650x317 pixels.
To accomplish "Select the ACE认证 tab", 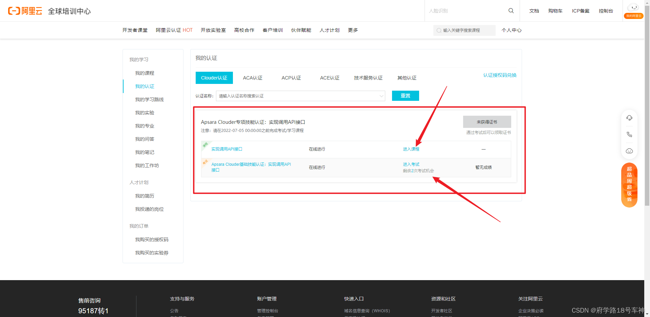I will pos(329,77).
